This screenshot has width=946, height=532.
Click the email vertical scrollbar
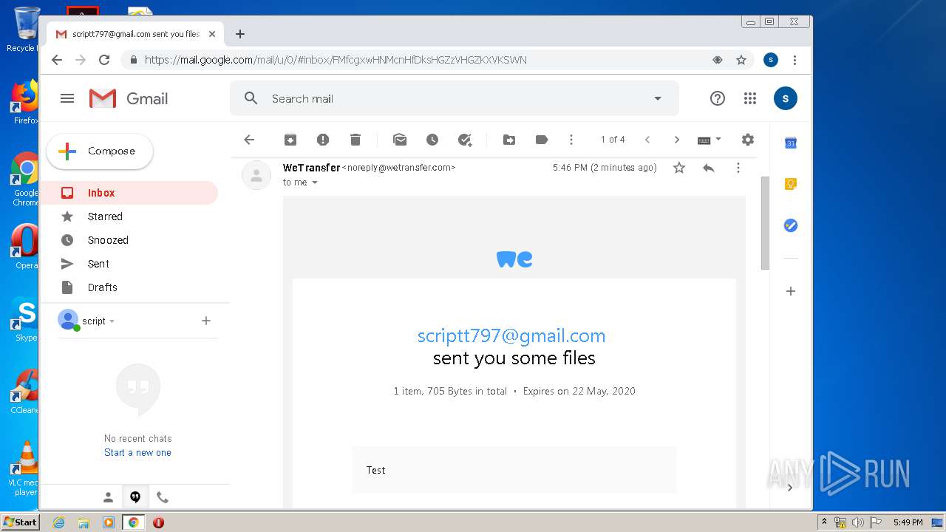(765, 222)
